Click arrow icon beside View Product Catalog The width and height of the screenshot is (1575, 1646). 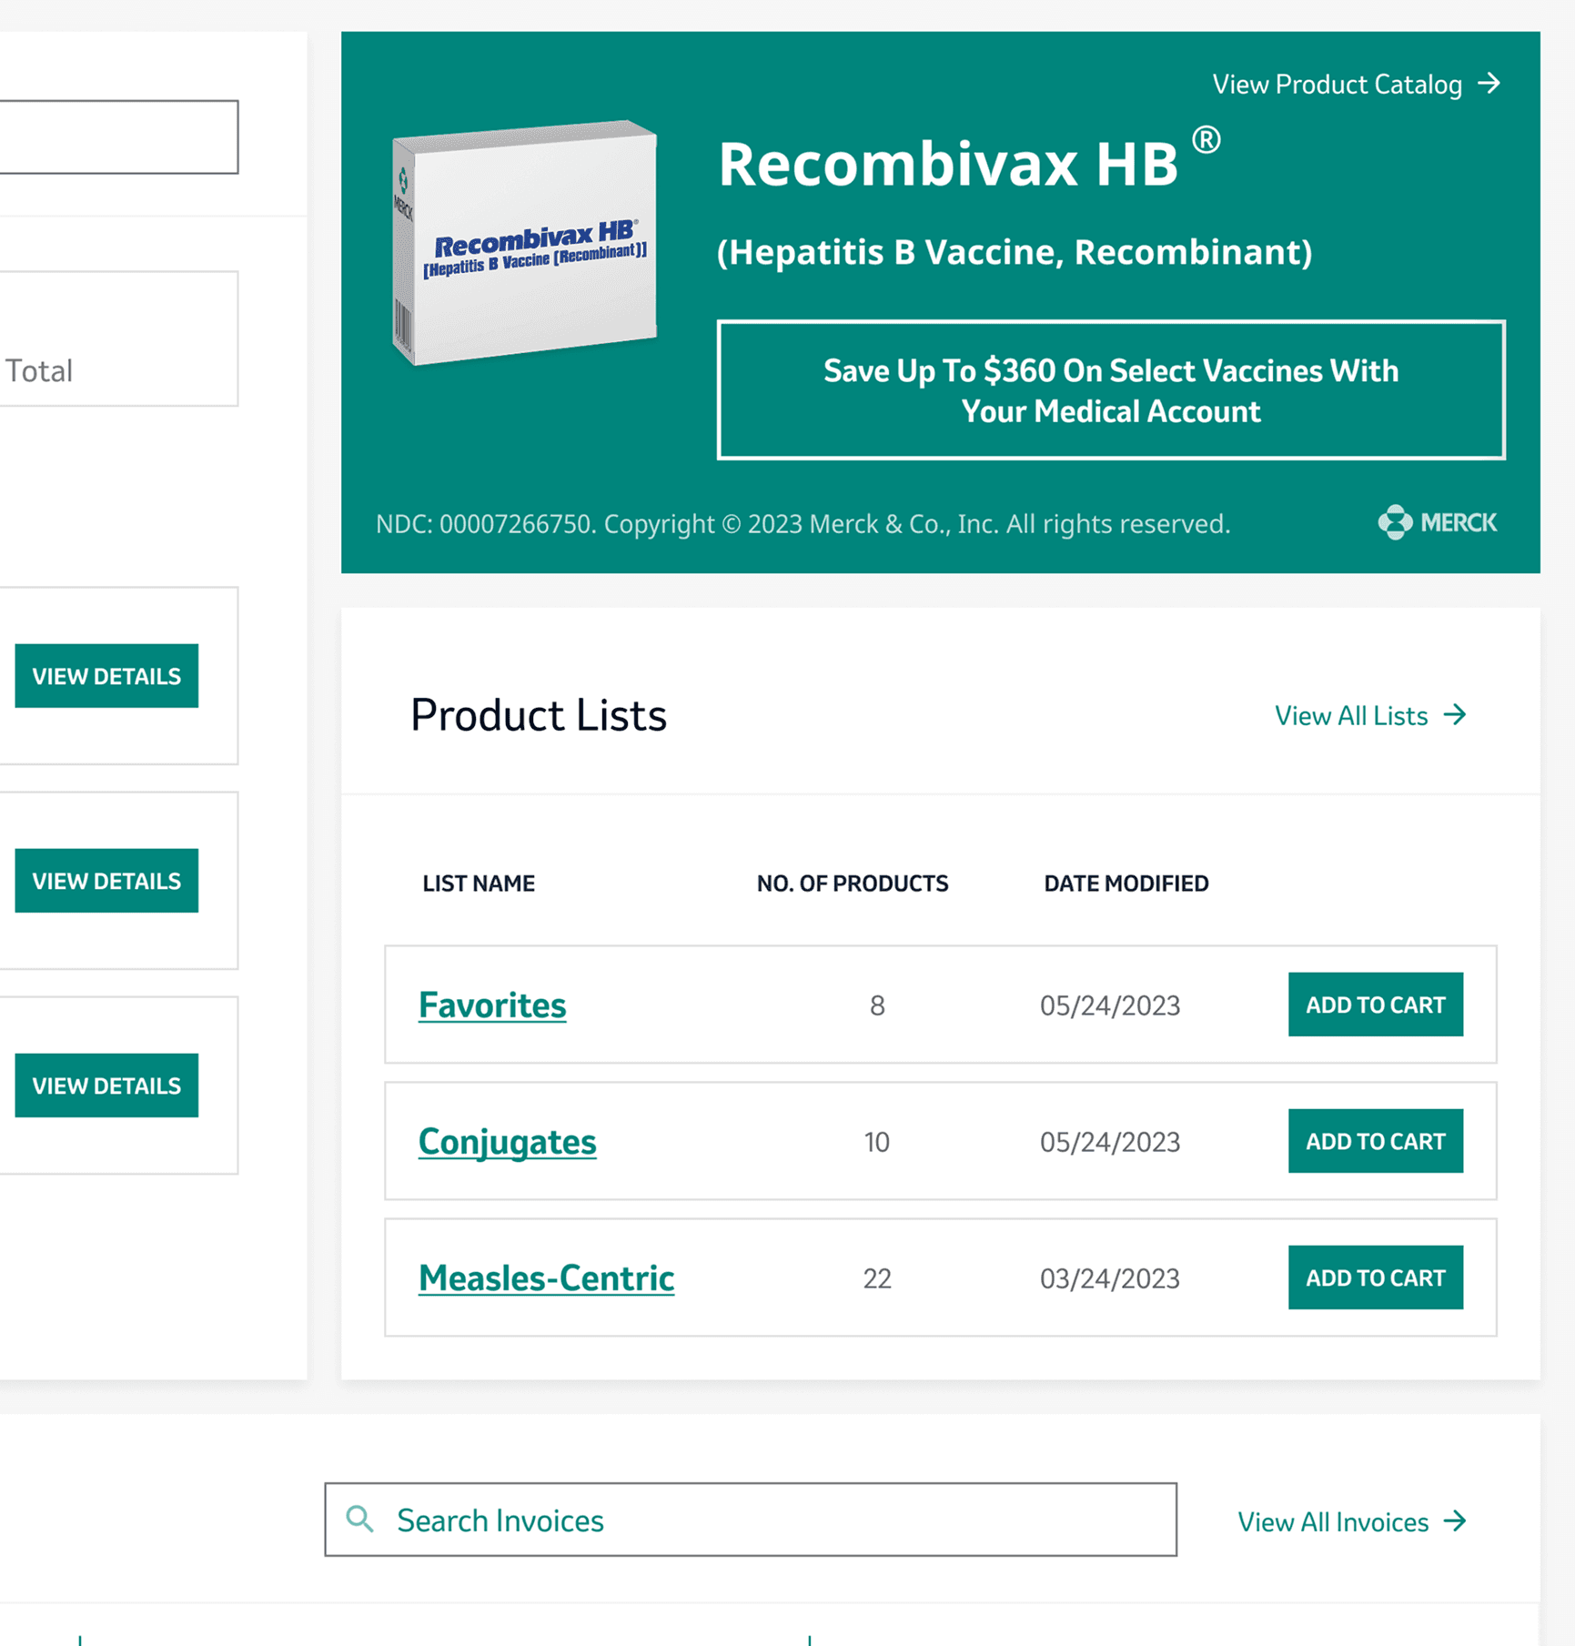click(1489, 84)
